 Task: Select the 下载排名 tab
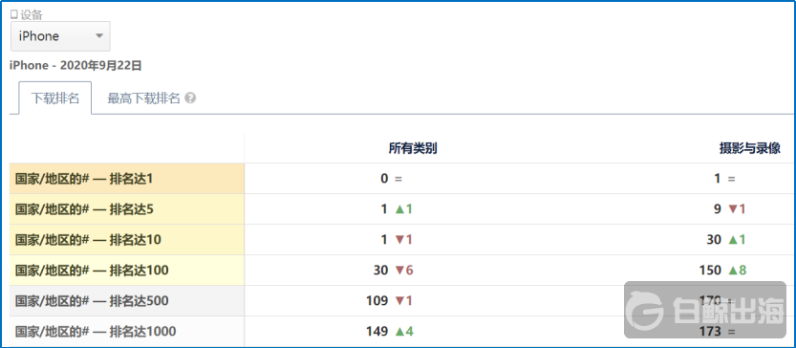54,98
